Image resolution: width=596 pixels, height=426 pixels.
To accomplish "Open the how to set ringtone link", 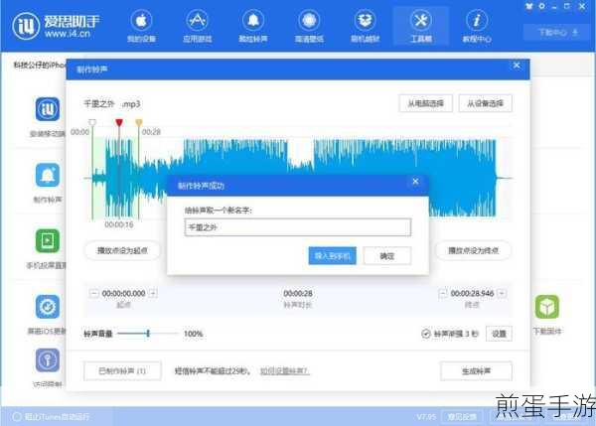I will pos(285,371).
